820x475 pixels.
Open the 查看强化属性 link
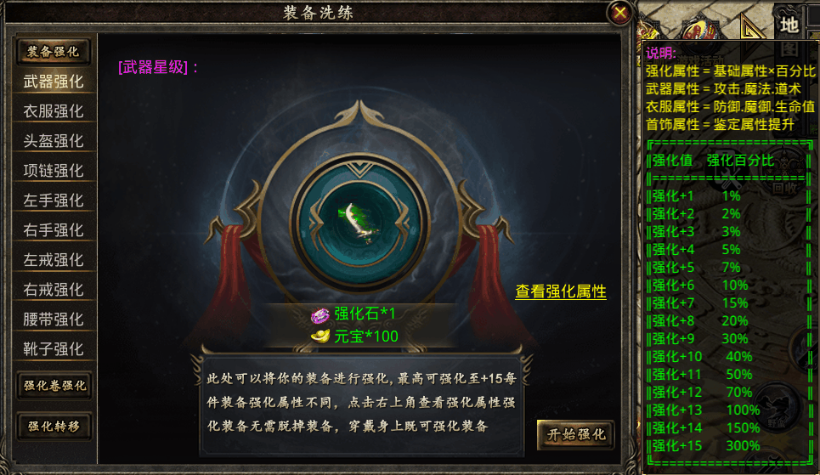tap(561, 291)
